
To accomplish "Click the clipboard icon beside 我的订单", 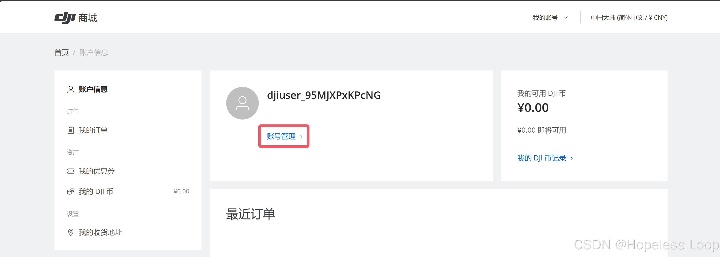I will click(x=71, y=130).
